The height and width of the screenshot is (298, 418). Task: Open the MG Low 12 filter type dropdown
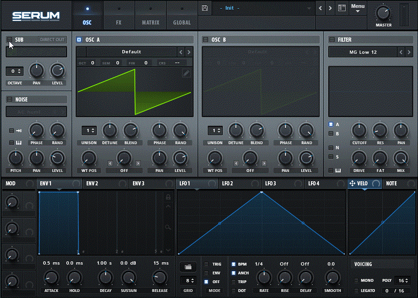[363, 52]
